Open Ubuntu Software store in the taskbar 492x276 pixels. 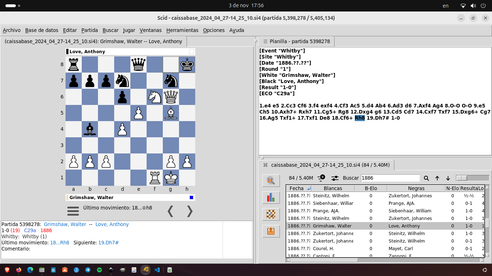point(65,270)
